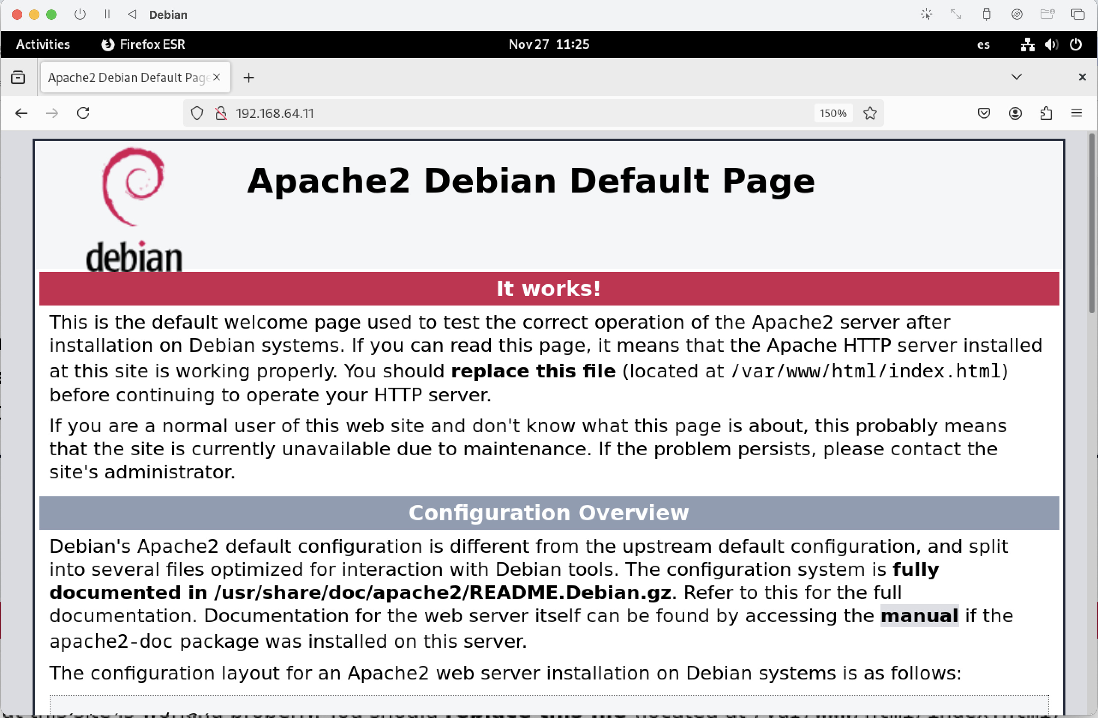1098x718 pixels.
Task: Click the insecure connection padlock icon
Action: pos(221,113)
